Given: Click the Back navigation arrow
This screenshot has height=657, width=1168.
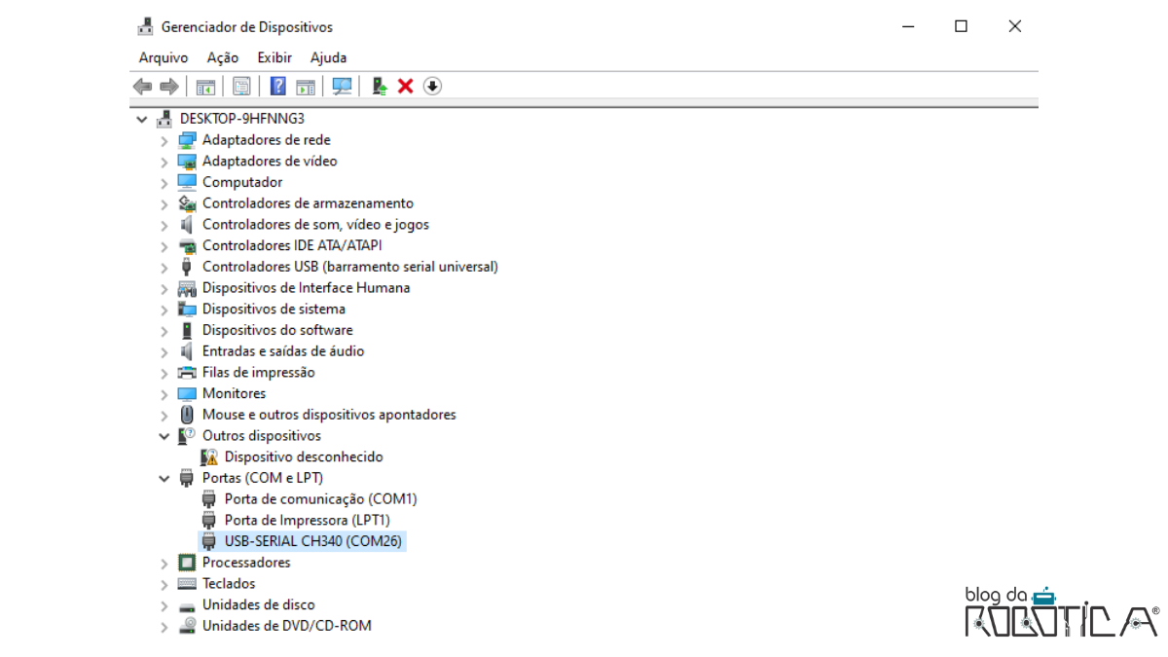Looking at the screenshot, I should pyautogui.click(x=142, y=86).
